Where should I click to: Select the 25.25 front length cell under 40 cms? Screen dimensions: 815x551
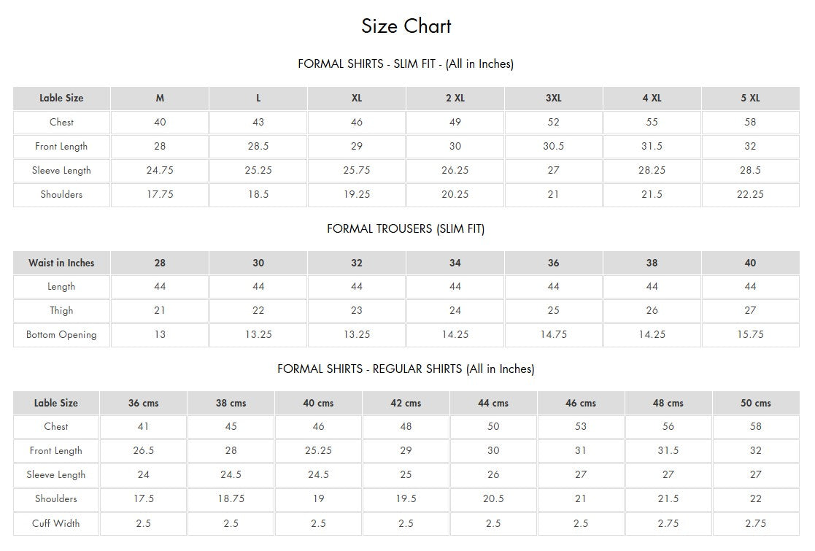coord(318,451)
